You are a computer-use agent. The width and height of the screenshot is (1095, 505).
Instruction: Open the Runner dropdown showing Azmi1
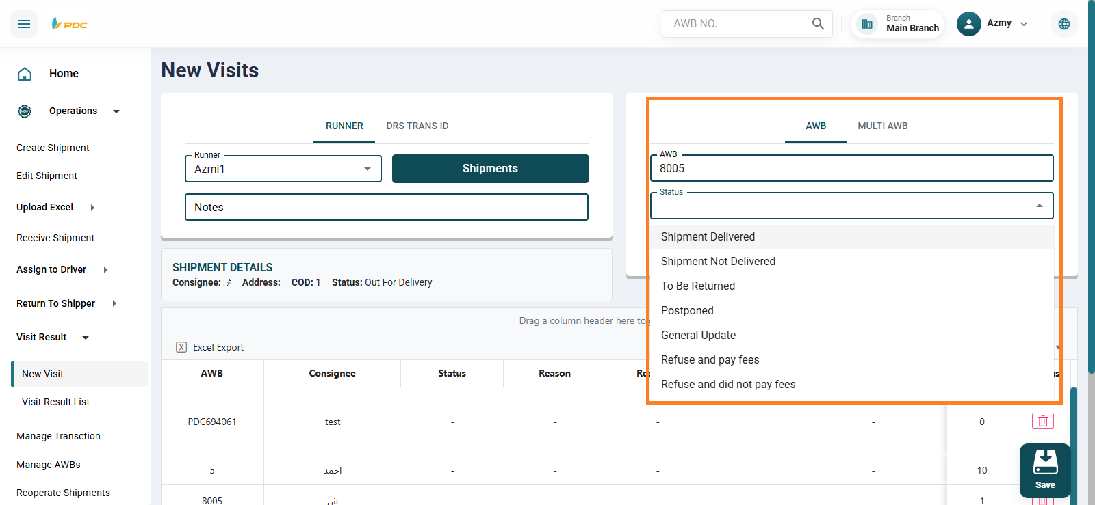[283, 169]
